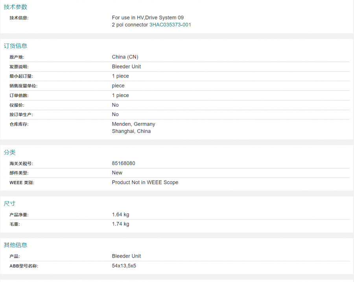Image resolution: width=354 pixels, height=282 pixels.
Task: Select the gross weight value 1.74 kg
Action: tap(120, 224)
